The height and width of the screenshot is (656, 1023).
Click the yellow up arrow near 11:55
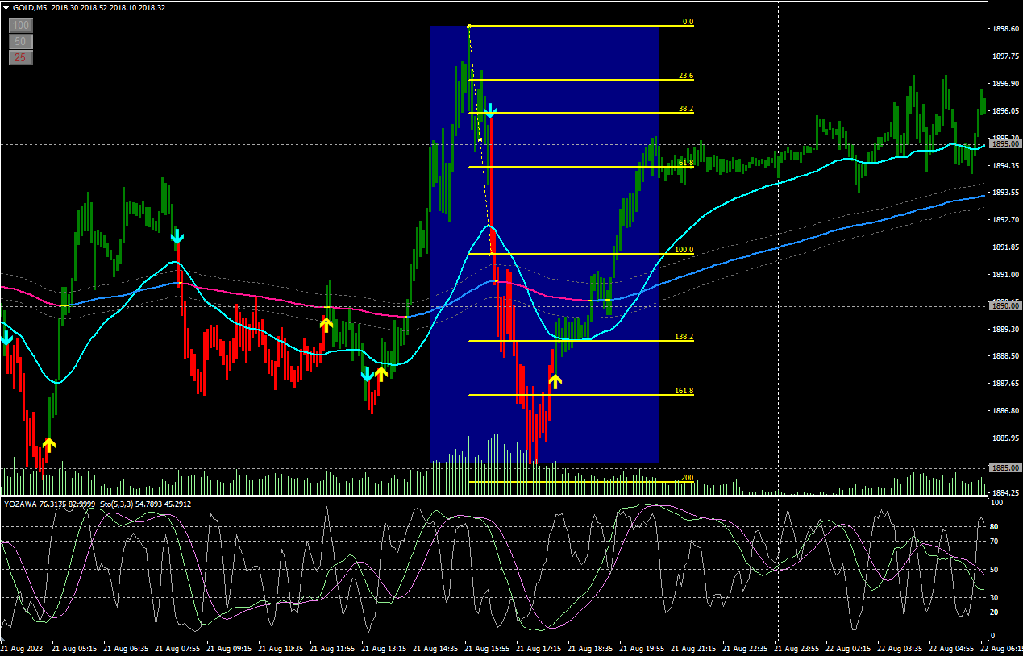(326, 324)
